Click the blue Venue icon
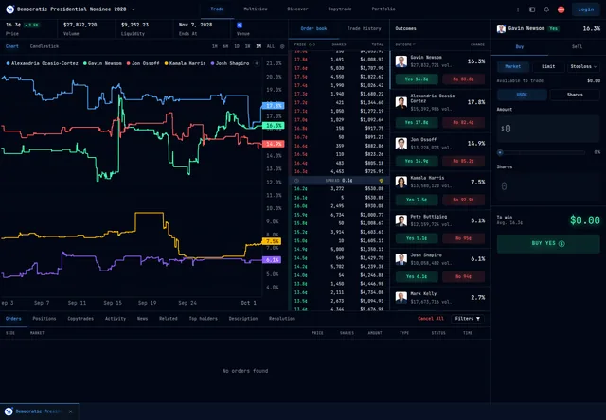This screenshot has height=420, width=606. click(240, 26)
